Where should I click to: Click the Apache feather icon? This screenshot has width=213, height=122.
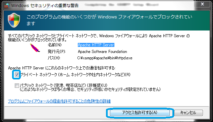pos(35,48)
